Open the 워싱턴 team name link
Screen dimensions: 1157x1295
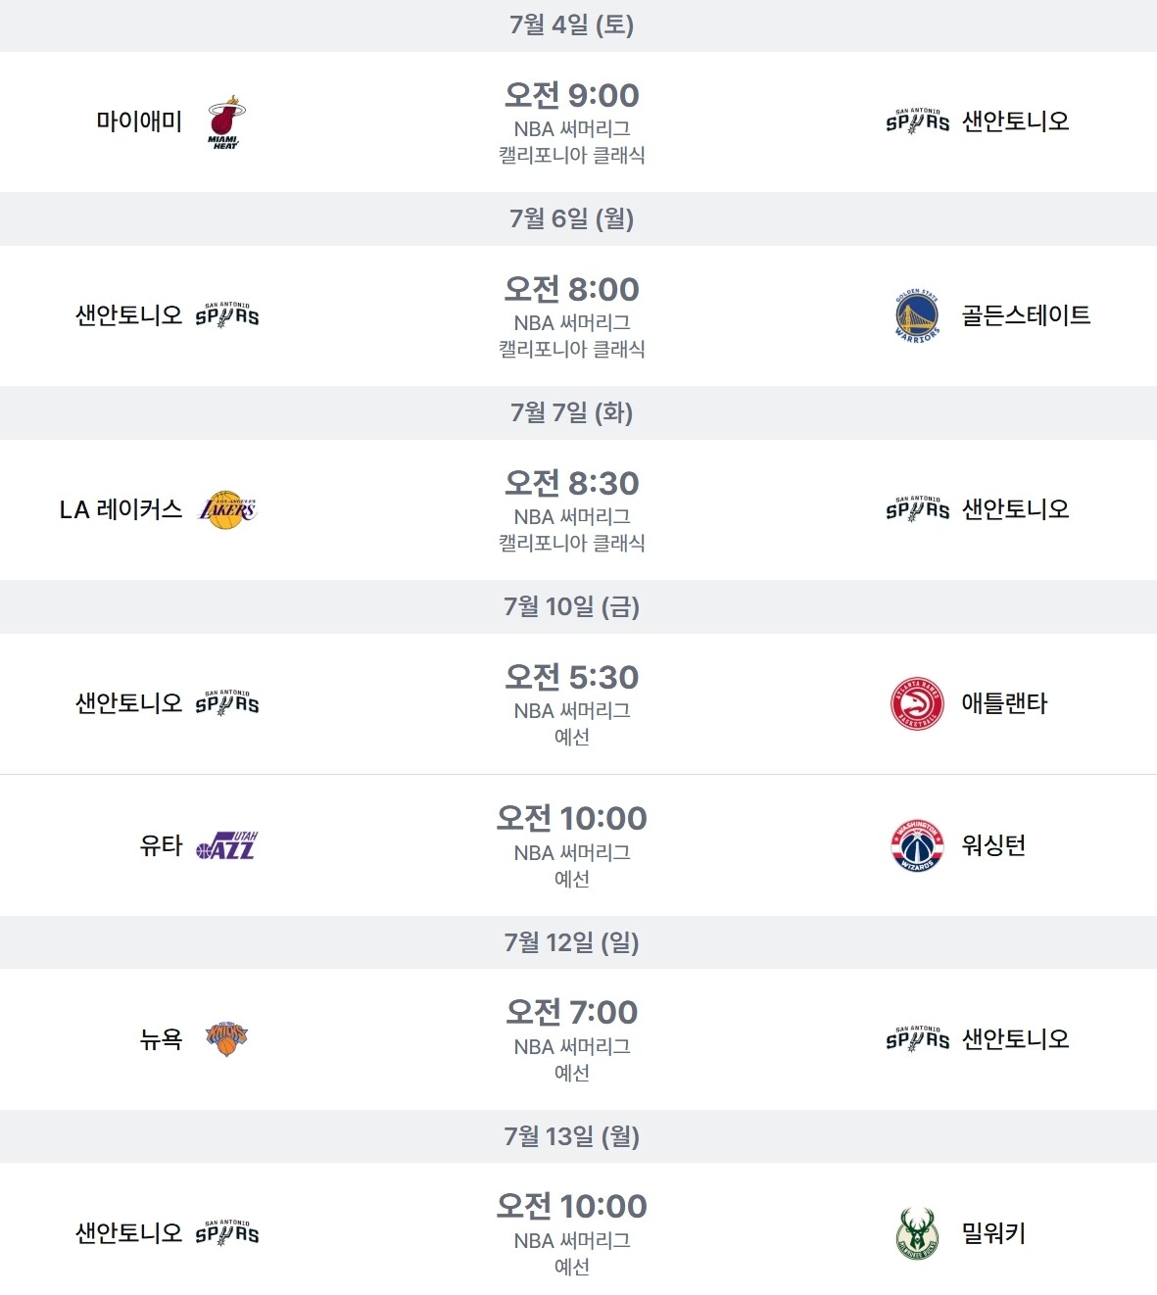pos(993,845)
